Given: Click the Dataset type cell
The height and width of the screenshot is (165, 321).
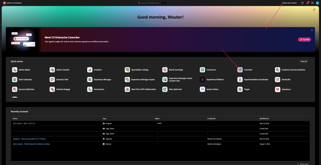Looking at the screenshot, I should [107, 144].
